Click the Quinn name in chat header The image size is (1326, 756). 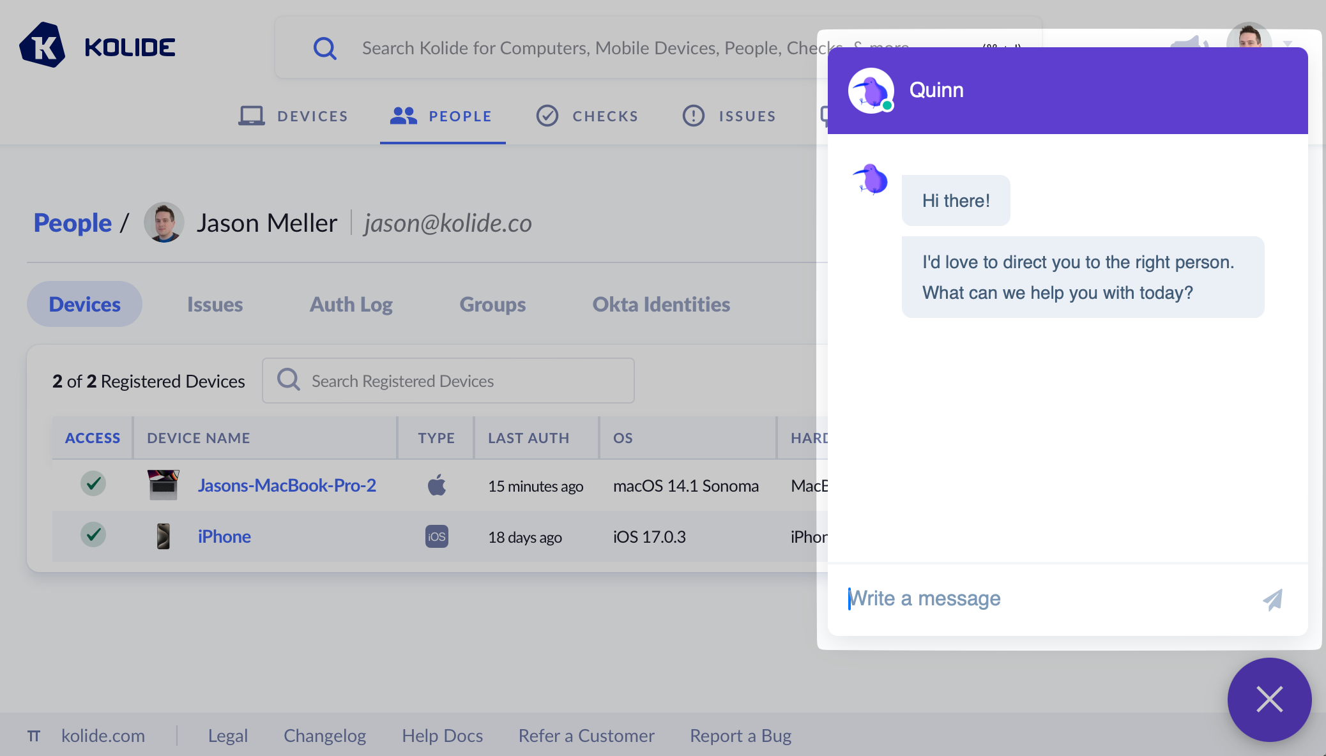pos(936,90)
